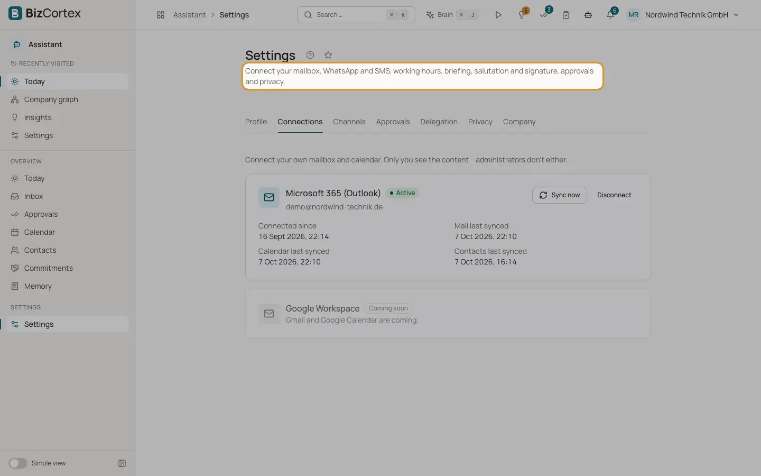Click the Assistant breadcrumb link
The image size is (761, 476).
click(x=189, y=15)
